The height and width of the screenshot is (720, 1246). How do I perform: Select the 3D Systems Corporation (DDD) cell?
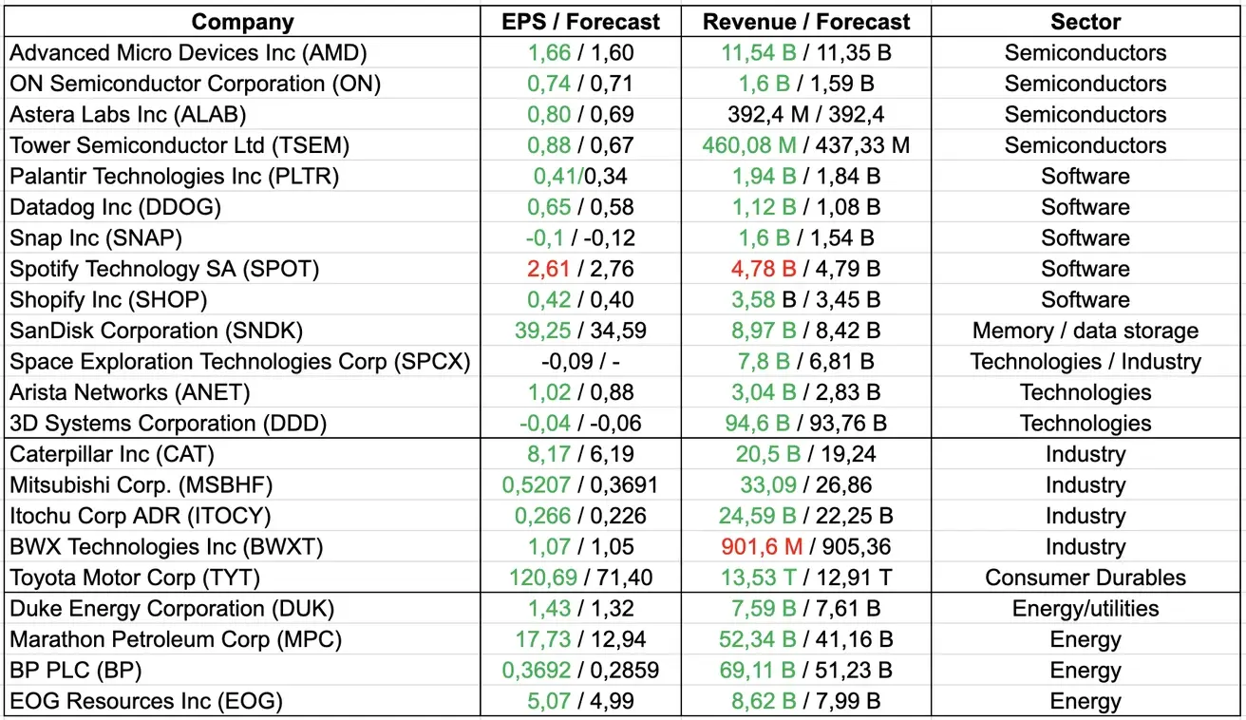pos(243,424)
